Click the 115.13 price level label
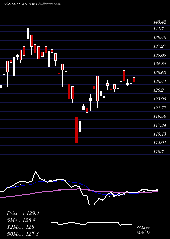This screenshot has width=170, height=239. [x=159, y=134]
